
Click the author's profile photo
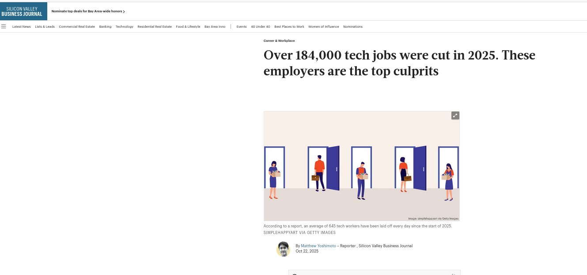tap(283, 249)
